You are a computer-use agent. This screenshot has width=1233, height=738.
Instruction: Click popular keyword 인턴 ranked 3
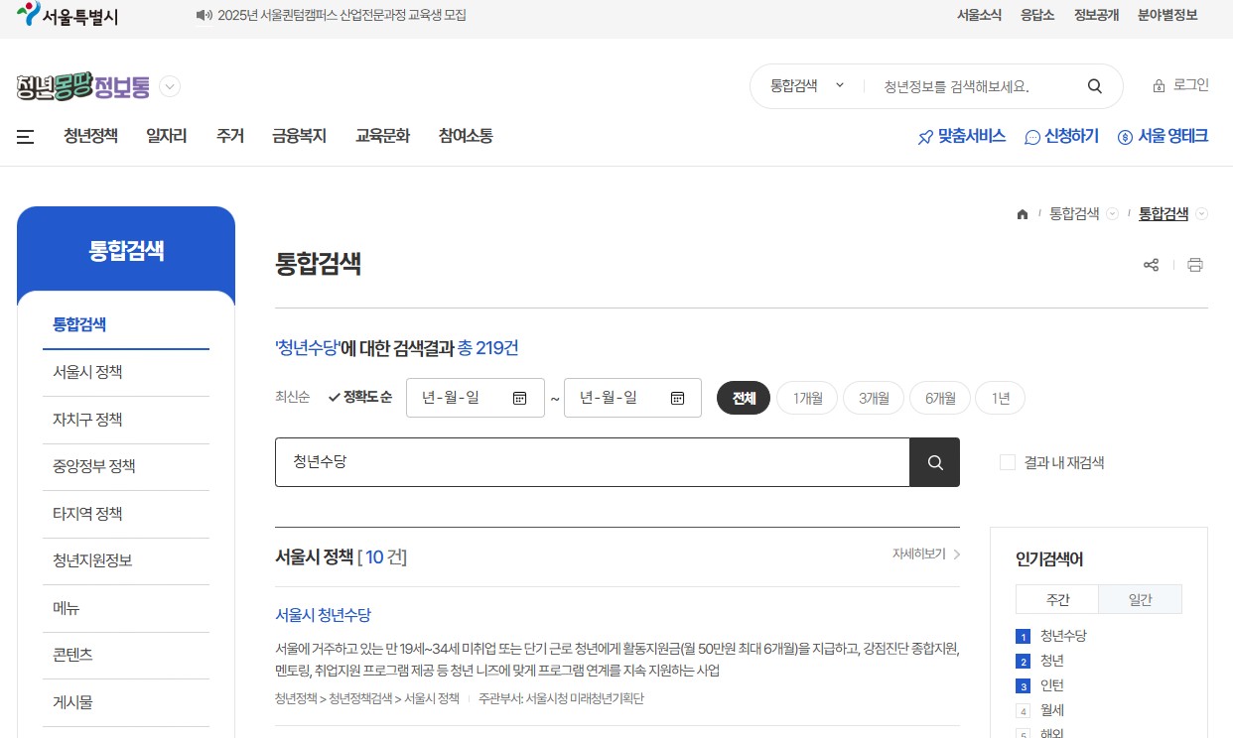pos(1052,685)
